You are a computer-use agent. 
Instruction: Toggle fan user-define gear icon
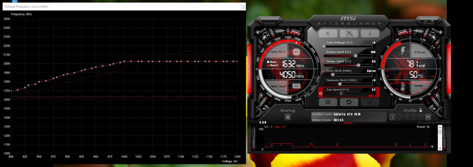point(321,94)
